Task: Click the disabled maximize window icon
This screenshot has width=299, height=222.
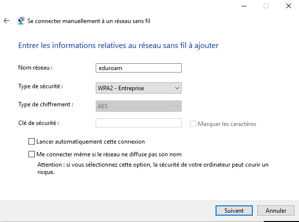Action: pyautogui.click(x=266, y=6)
